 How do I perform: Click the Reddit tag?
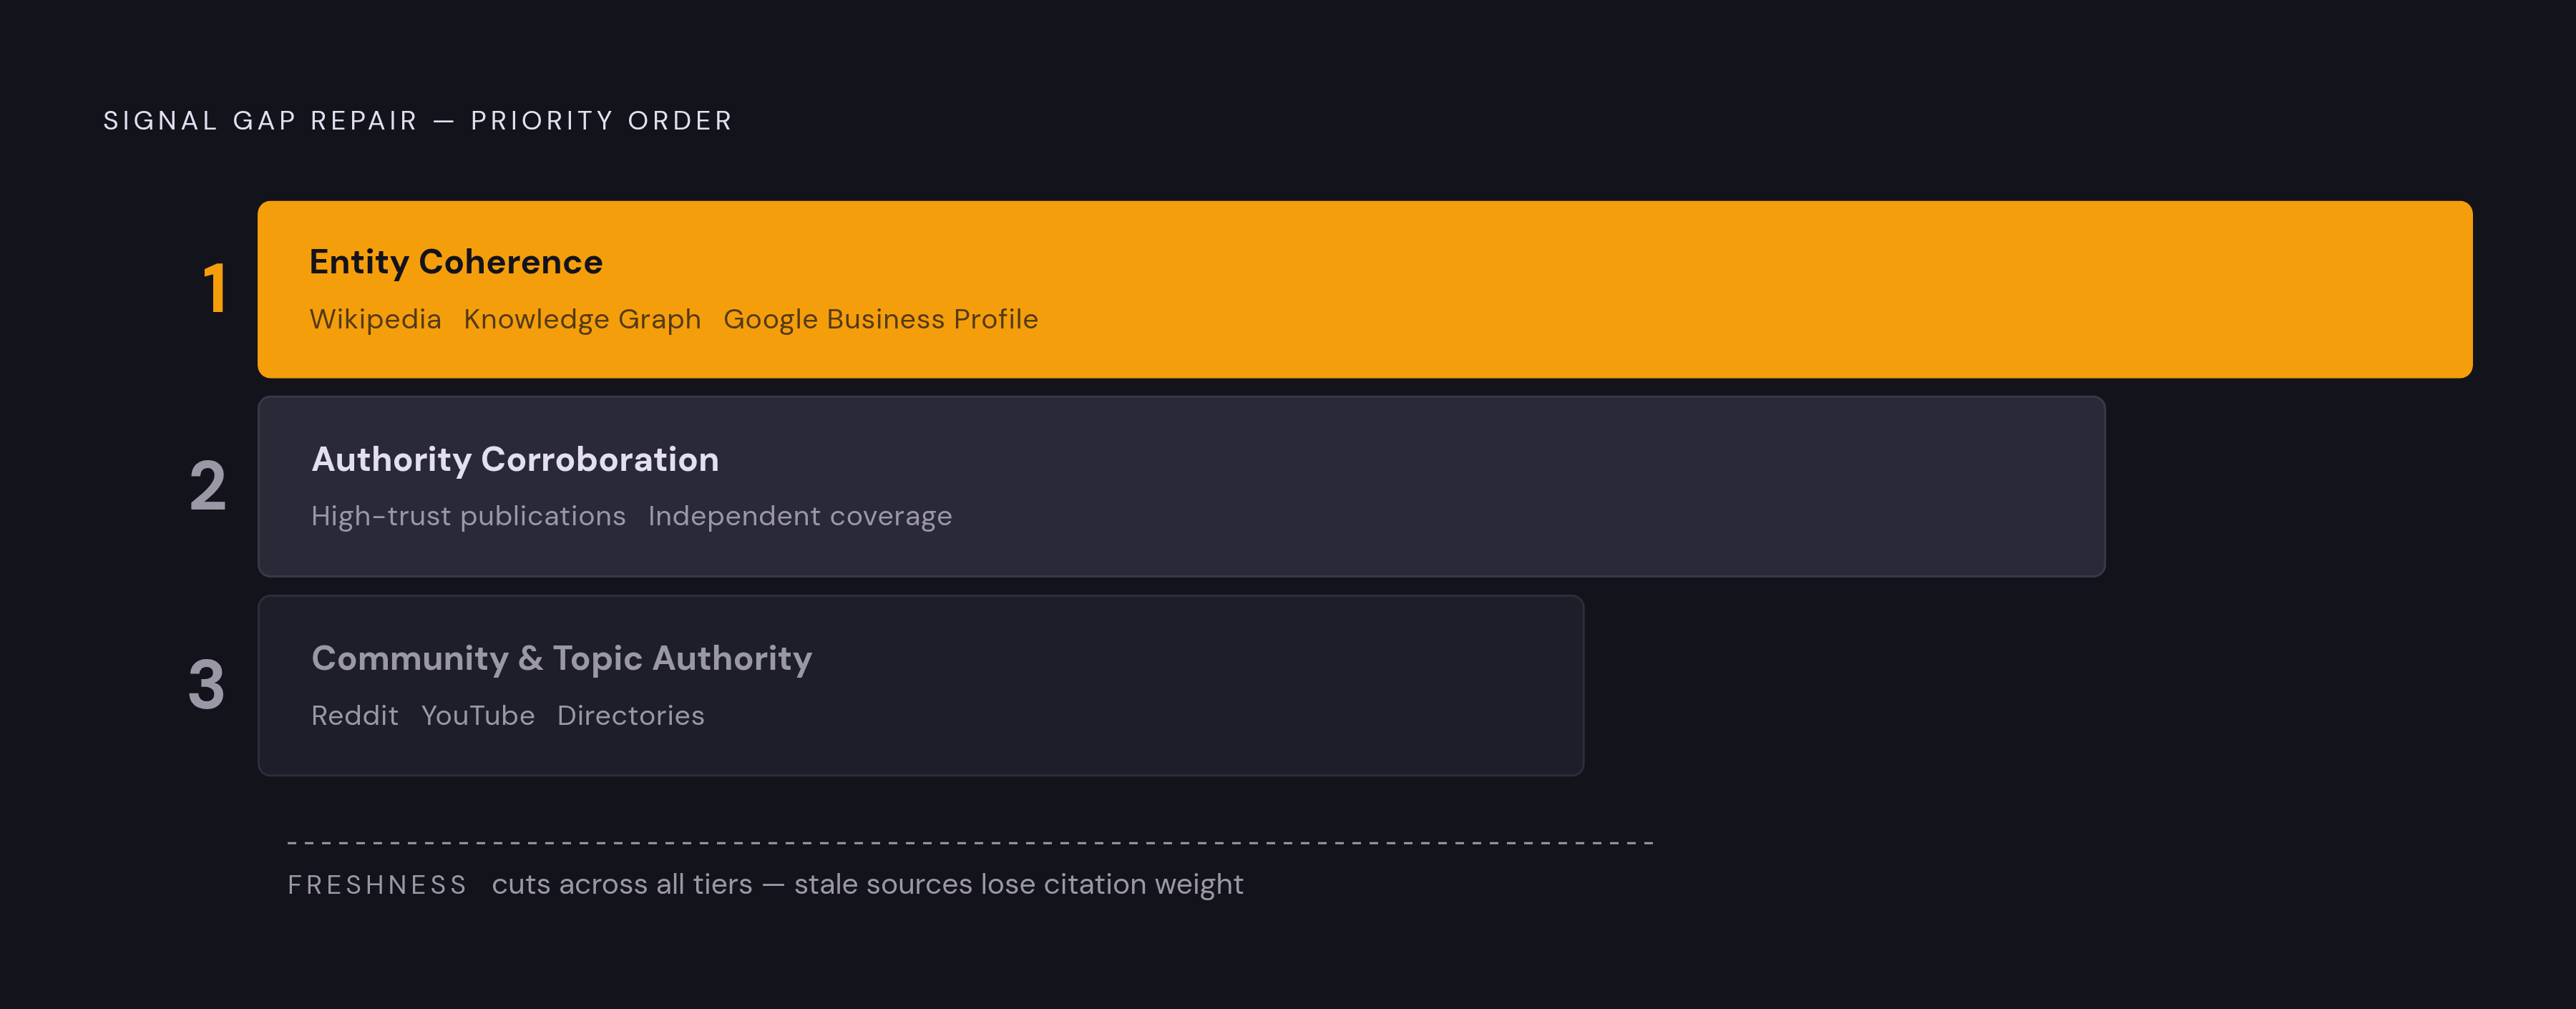[355, 716]
